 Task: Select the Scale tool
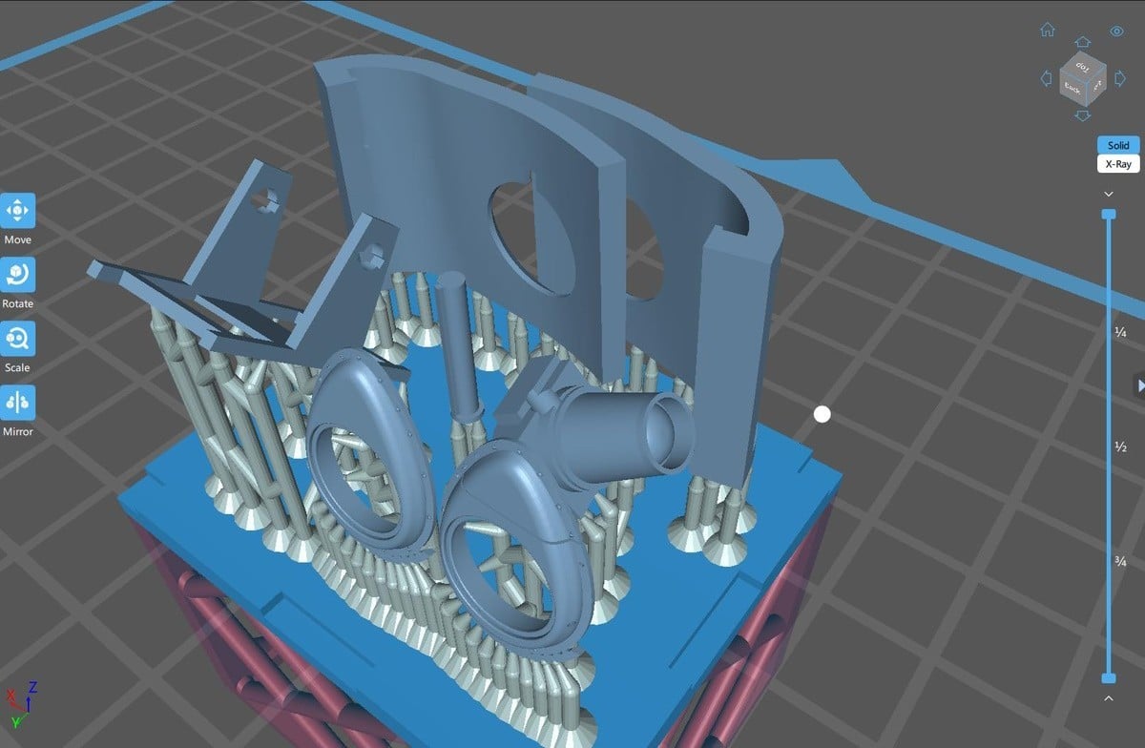coord(18,339)
